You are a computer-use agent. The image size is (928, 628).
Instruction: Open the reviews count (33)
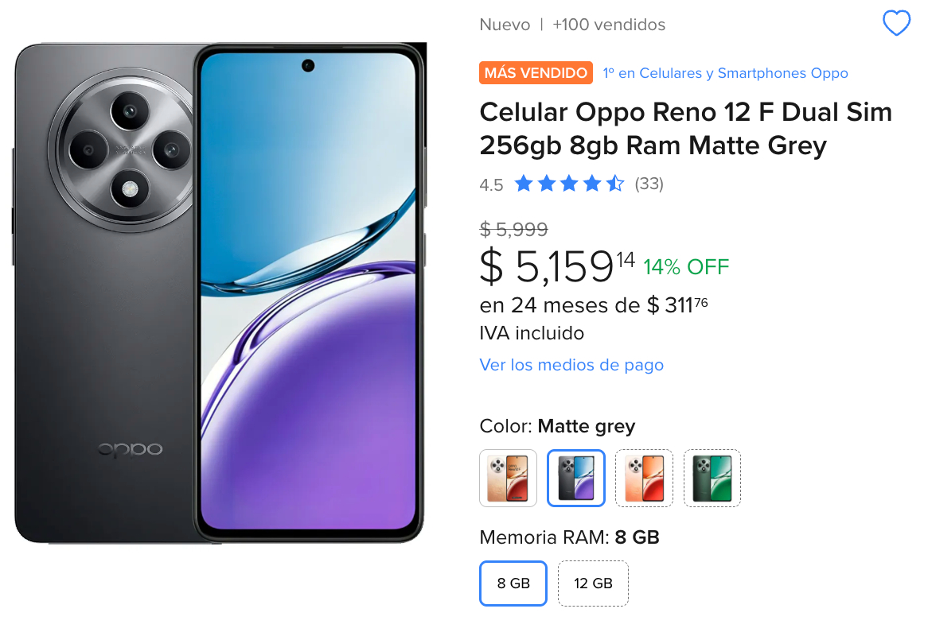(649, 184)
